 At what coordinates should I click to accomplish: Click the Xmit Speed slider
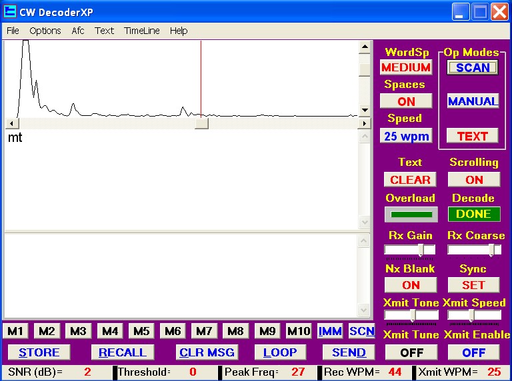[474, 316]
